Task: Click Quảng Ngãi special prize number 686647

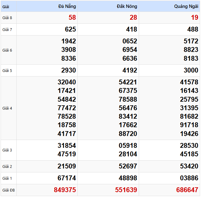Action: (x=187, y=190)
